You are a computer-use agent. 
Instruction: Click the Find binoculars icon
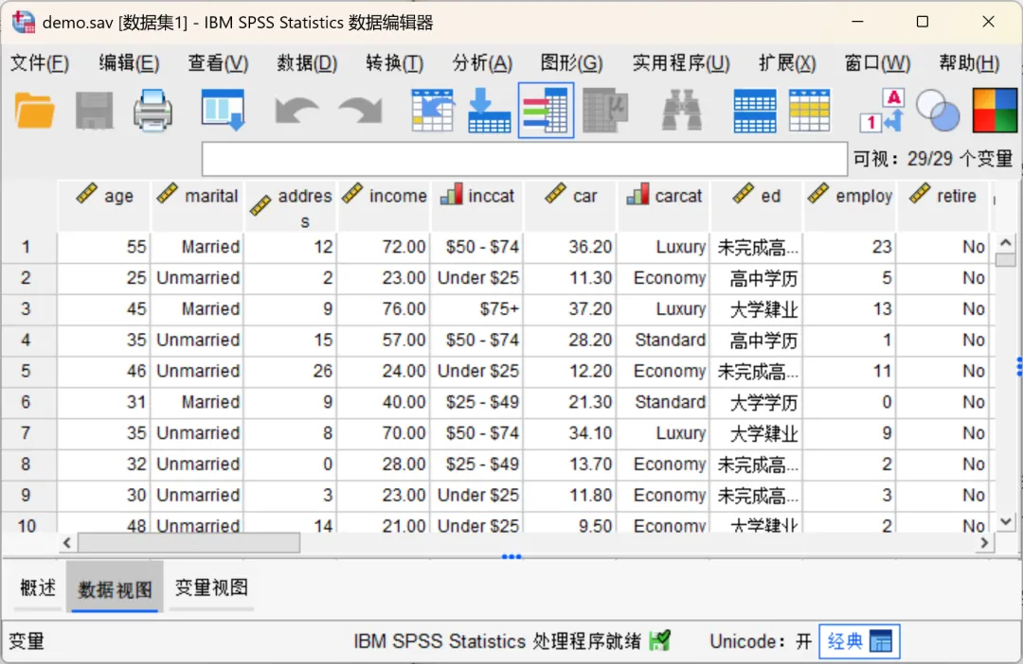pos(682,110)
